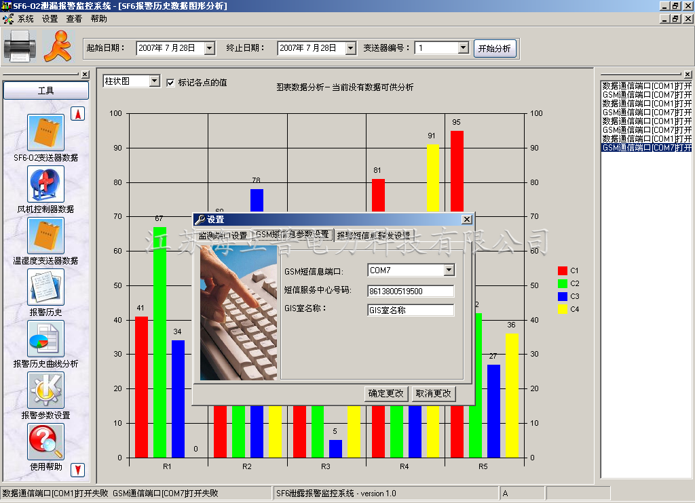This screenshot has width=695, height=503.
Task: Expand the 柱状图 chart type dropdown
Action: point(154,81)
